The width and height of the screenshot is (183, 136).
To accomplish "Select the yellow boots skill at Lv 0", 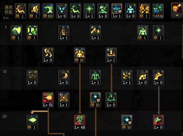I will 48,55.
